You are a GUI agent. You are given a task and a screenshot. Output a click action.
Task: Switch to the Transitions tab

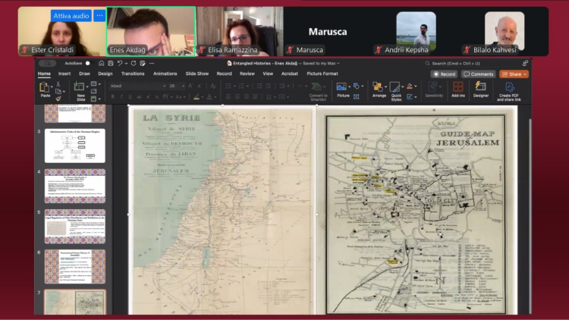133,74
